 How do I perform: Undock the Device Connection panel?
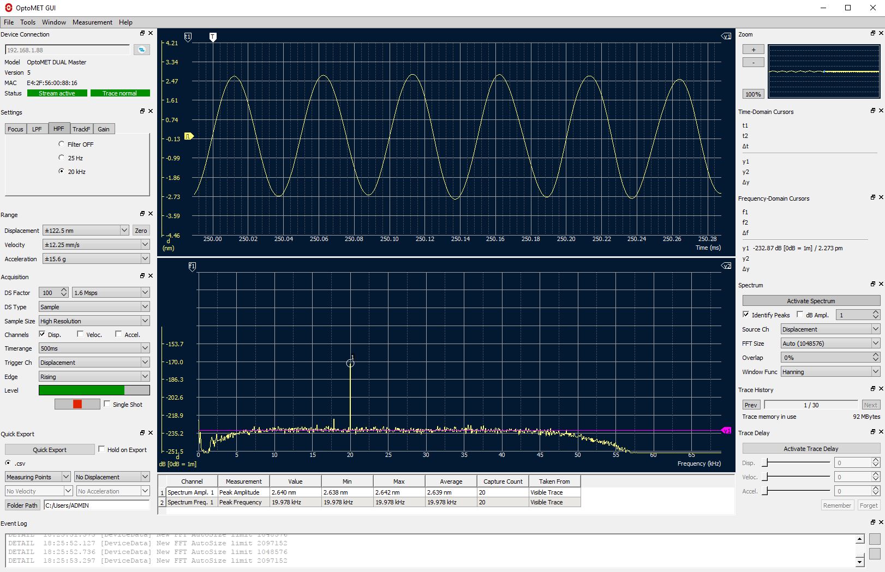click(x=142, y=33)
